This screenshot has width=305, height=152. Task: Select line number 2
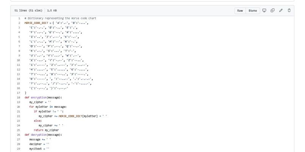point(19,23)
